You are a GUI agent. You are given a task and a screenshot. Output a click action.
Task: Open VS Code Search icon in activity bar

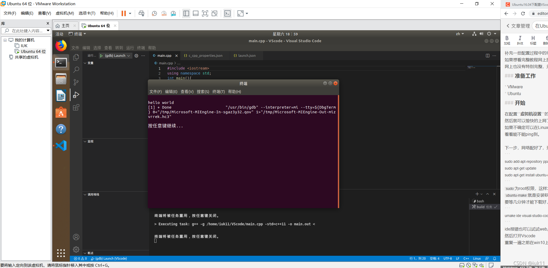click(x=76, y=70)
